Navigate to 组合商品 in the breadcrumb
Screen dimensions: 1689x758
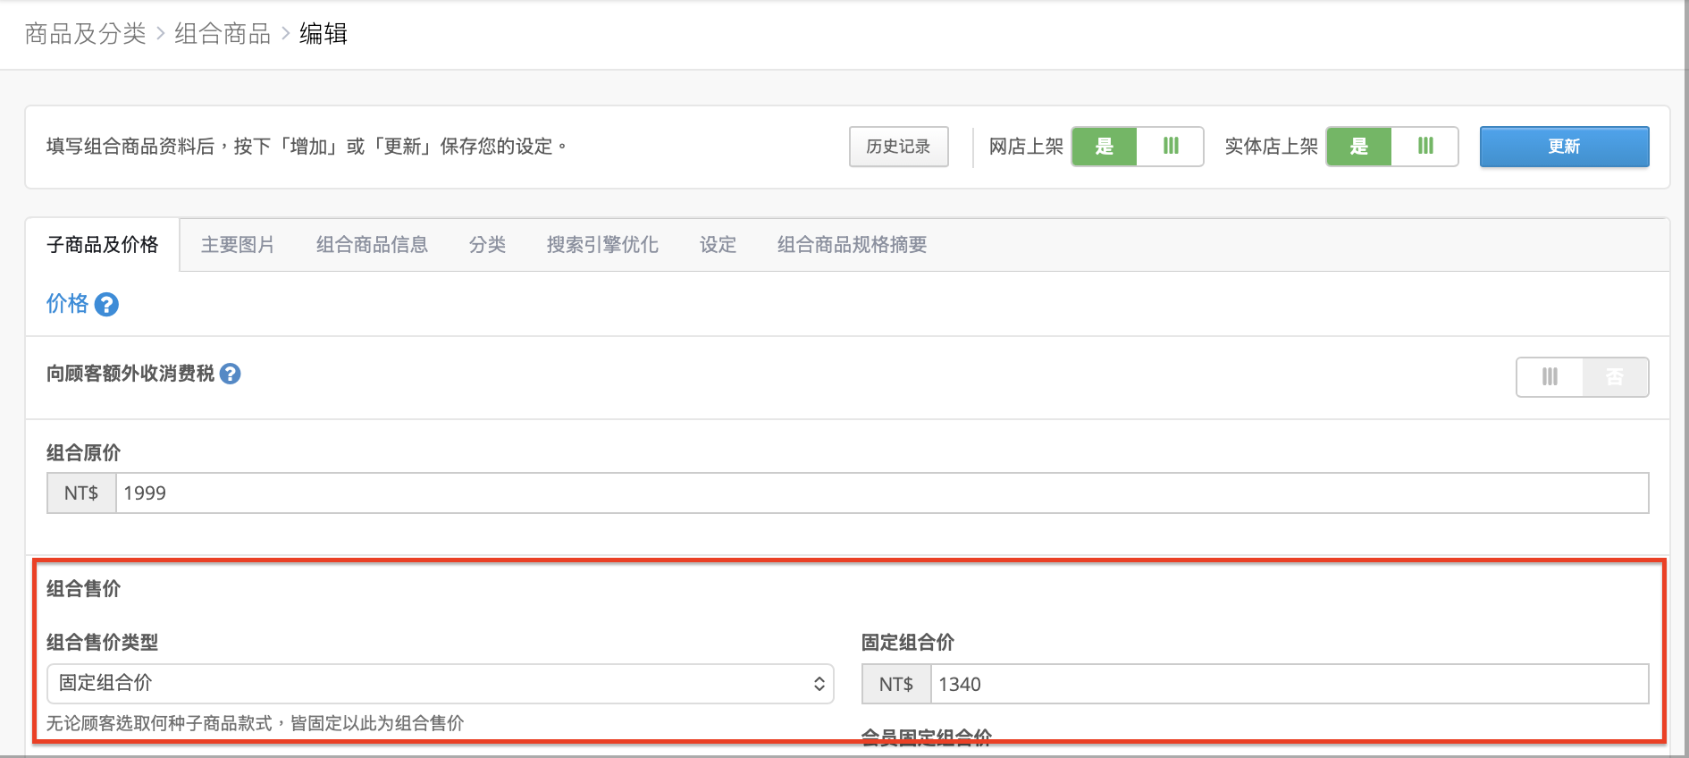click(223, 34)
